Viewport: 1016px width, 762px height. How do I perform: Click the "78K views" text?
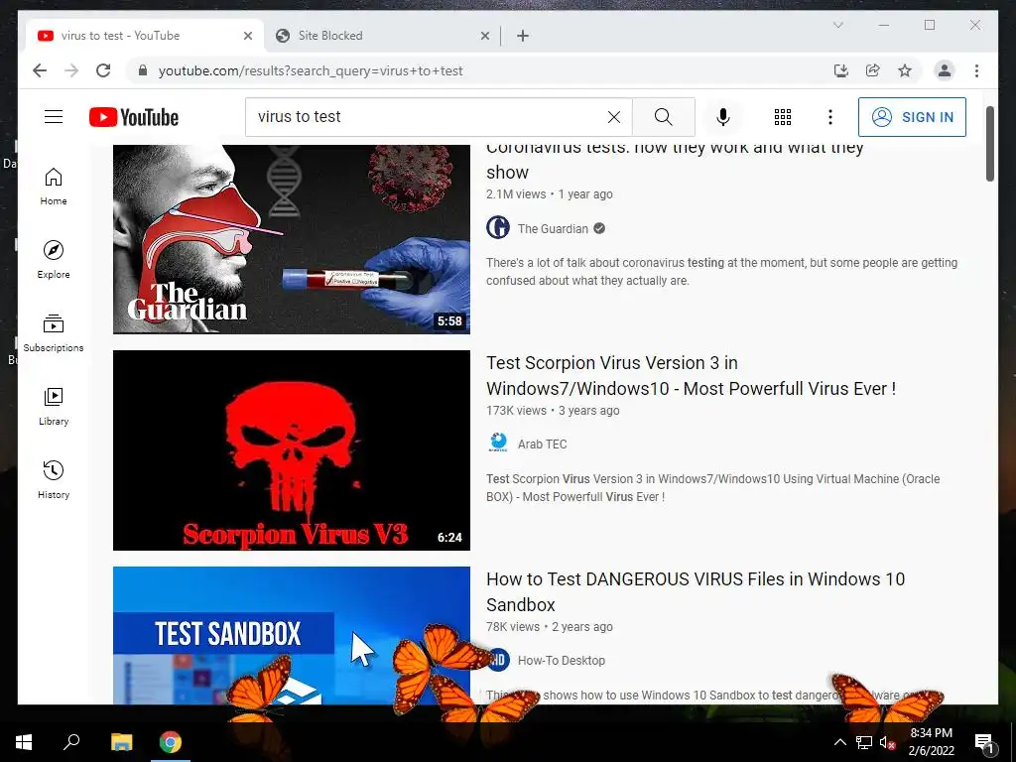[x=513, y=627]
